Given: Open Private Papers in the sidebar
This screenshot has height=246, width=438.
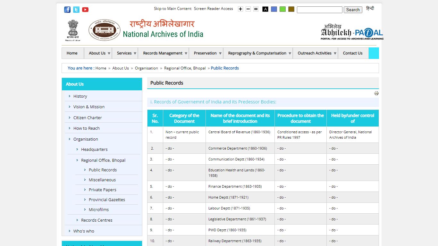Looking at the screenshot, I should pos(103,190).
